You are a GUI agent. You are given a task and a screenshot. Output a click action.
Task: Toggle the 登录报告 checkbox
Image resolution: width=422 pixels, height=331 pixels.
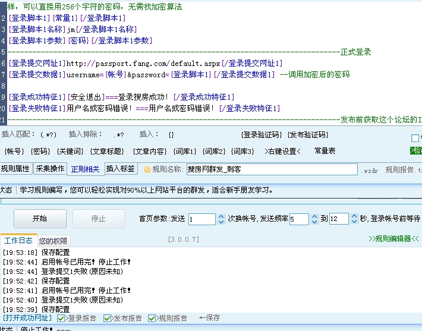coord(61,319)
